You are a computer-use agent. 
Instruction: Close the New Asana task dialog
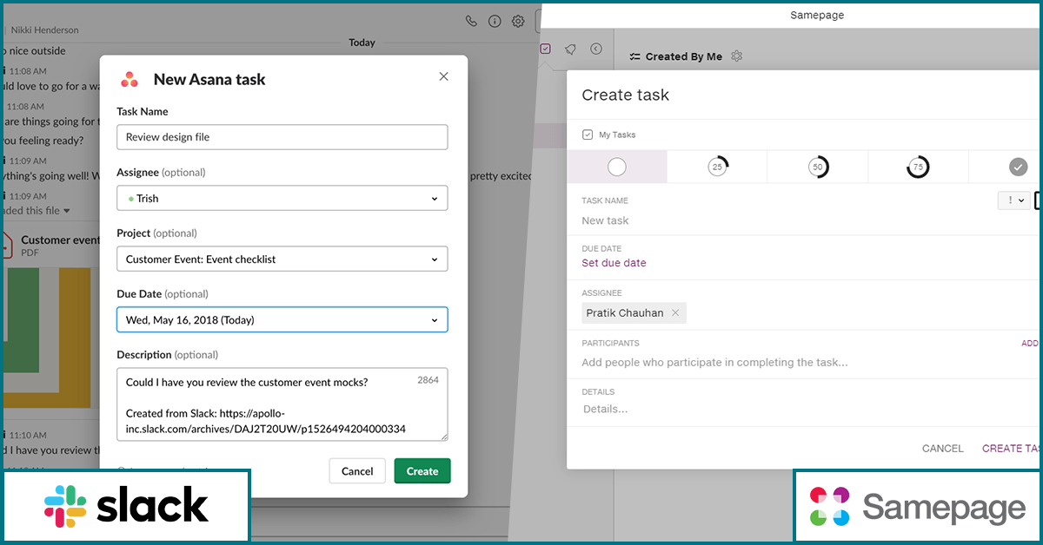[443, 76]
